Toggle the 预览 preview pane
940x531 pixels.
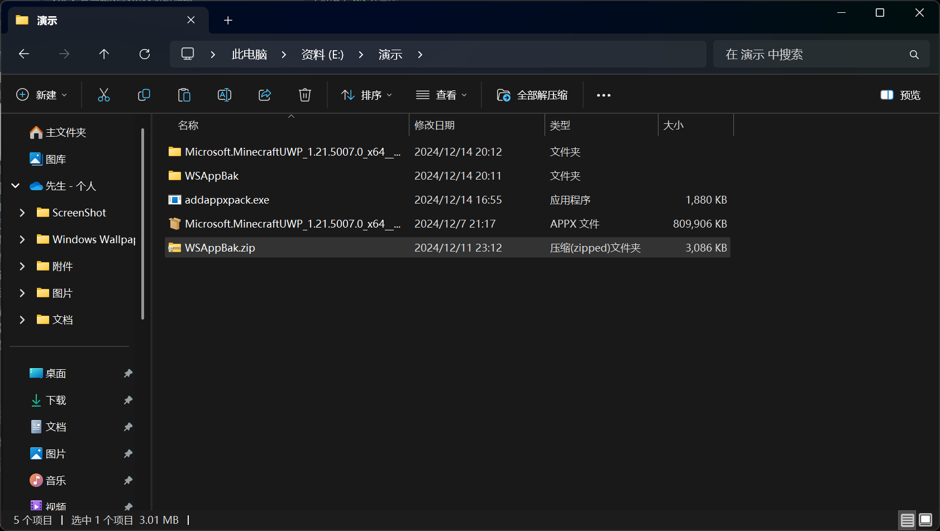pos(901,95)
